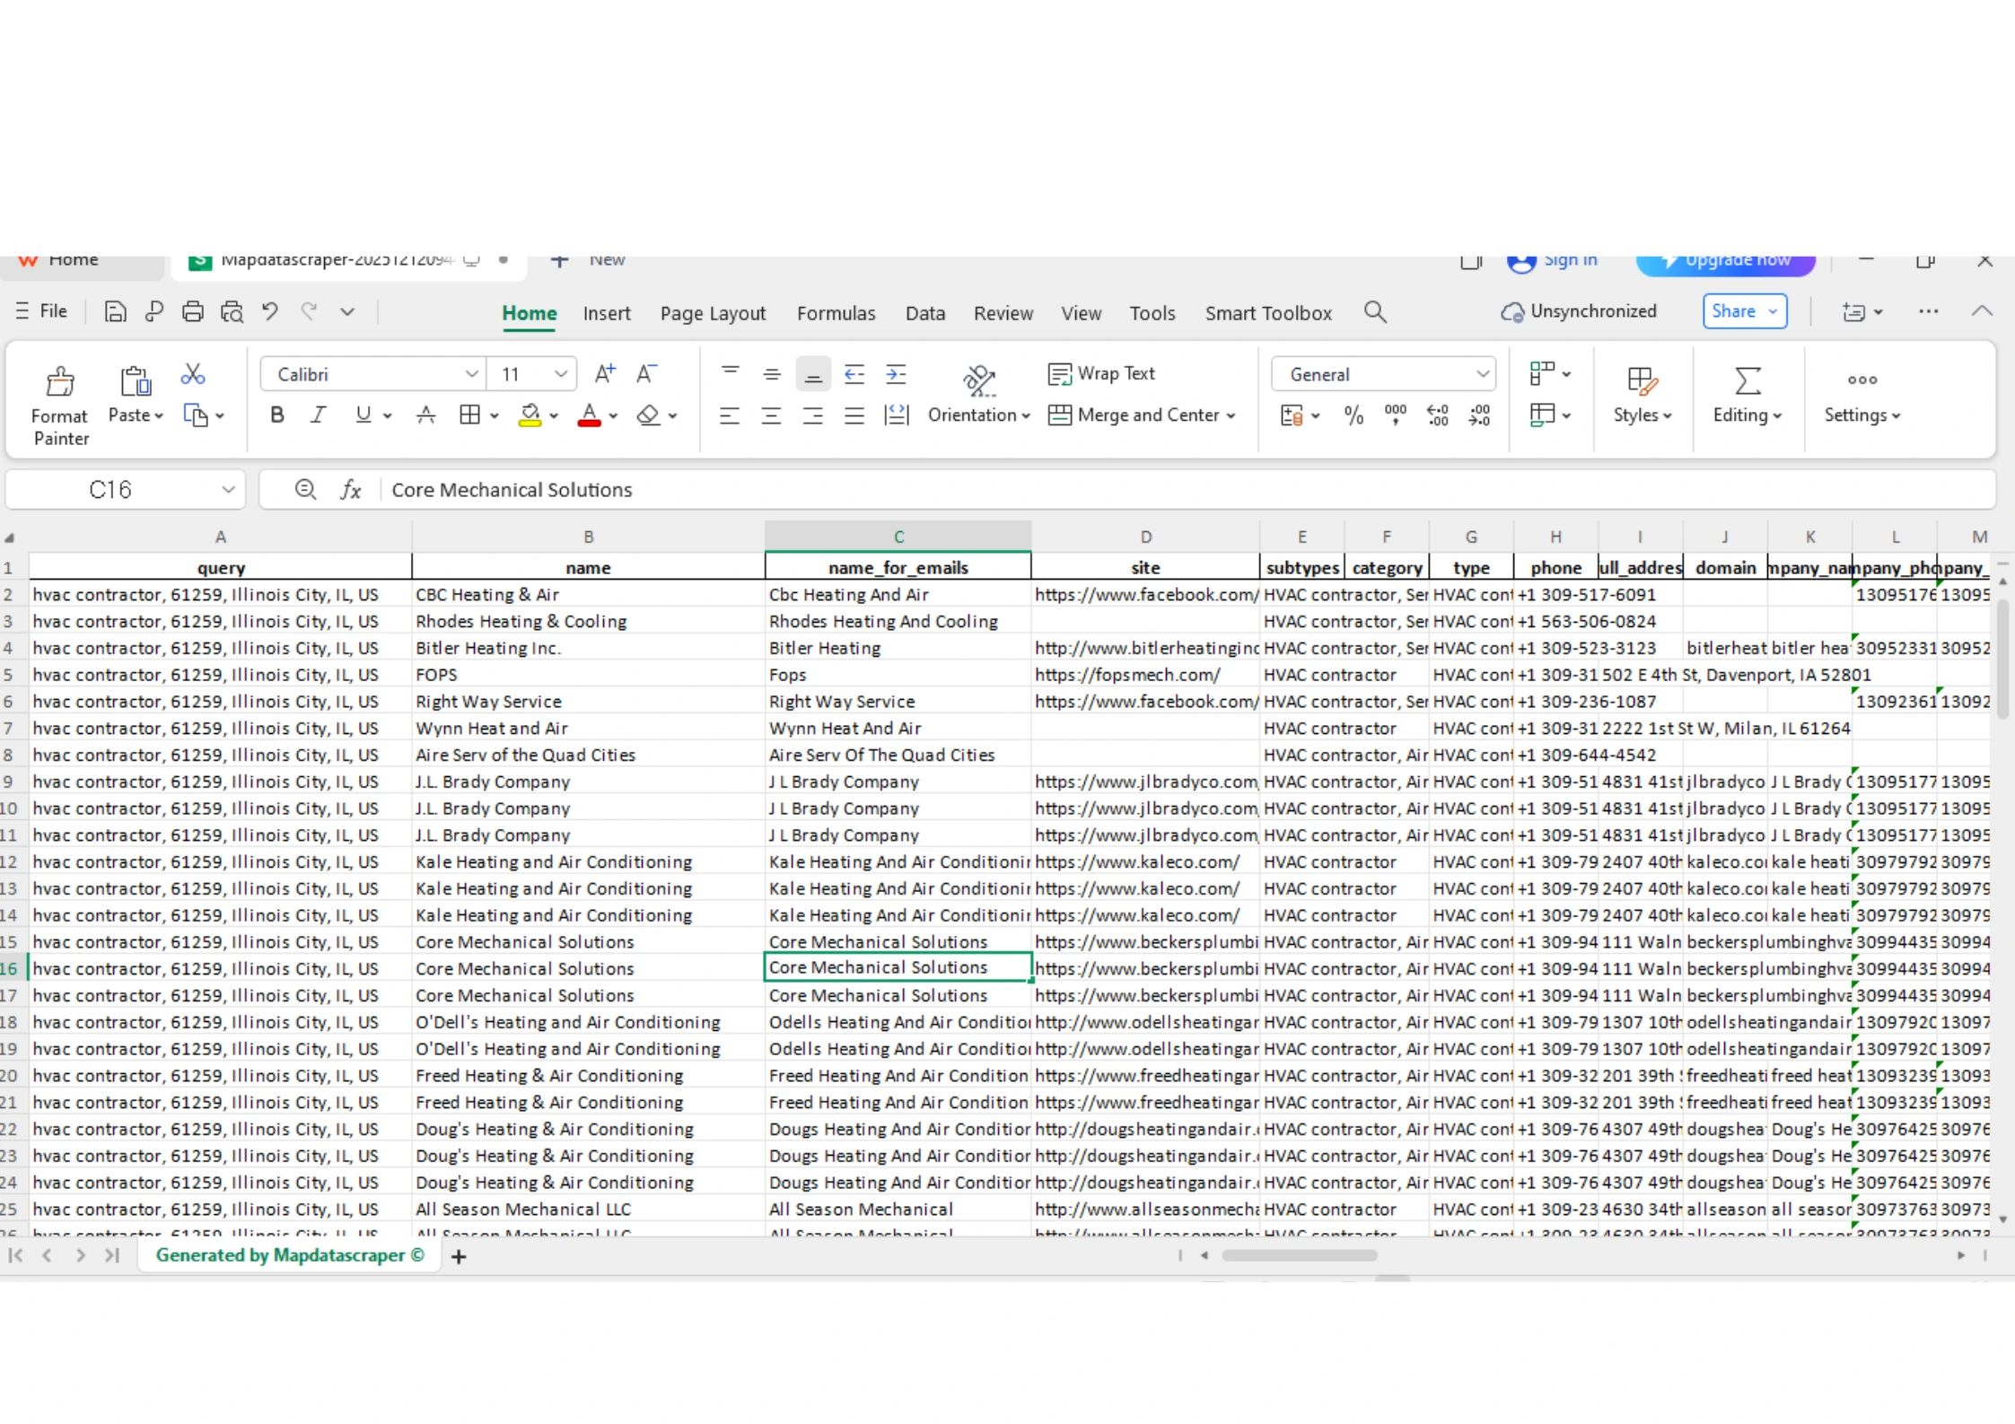Click the Undo arrow icon
Image resolution: width=2015 pixels, height=1424 pixels.
click(270, 311)
